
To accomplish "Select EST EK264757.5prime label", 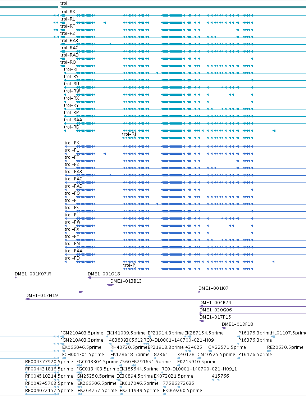I will click(x=97, y=391).
